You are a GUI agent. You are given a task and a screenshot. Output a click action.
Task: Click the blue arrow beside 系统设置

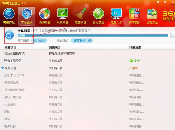point(2,68)
